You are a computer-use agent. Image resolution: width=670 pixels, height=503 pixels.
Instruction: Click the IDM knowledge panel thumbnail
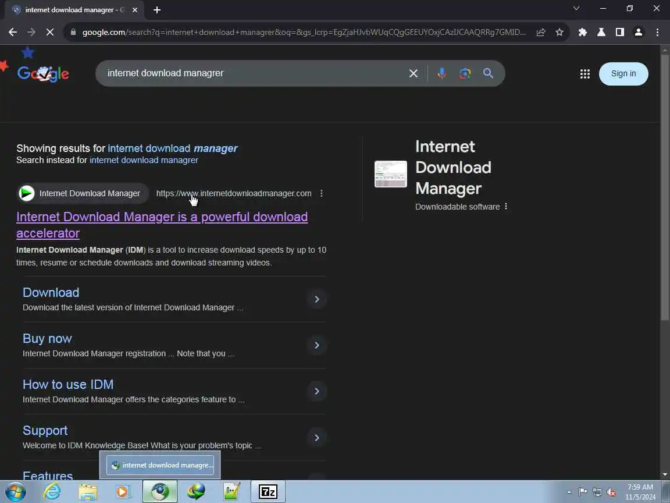point(391,174)
